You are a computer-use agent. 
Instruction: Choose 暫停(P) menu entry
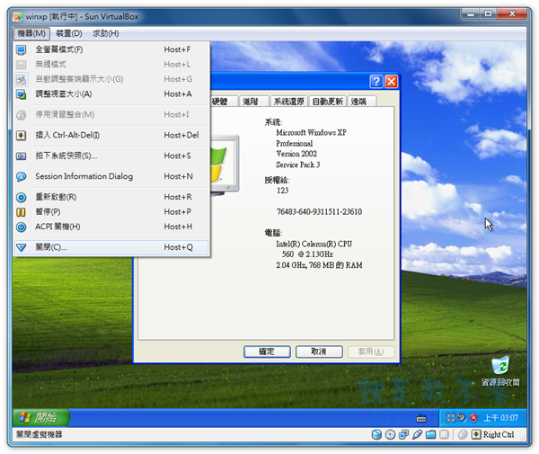111,212
